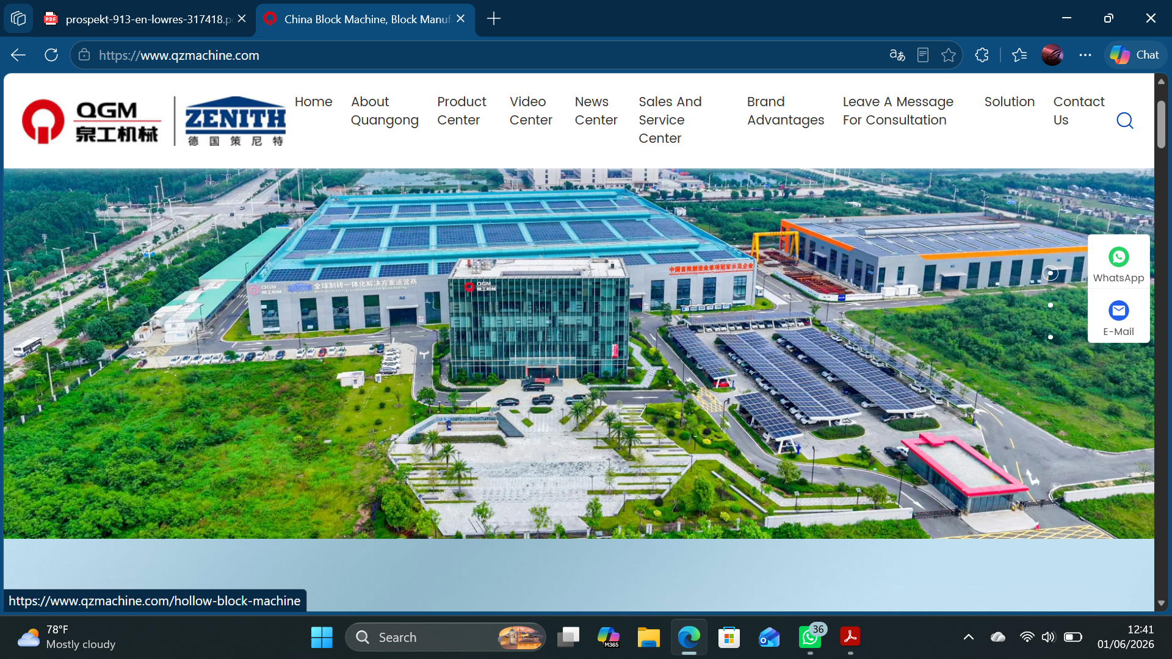Expand the Sales And Service Center menu
Screen dimensions: 1172x659
[670, 120]
